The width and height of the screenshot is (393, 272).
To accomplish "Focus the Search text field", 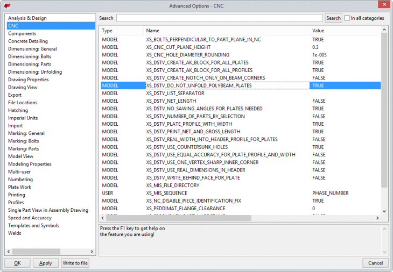I will tap(219, 18).
